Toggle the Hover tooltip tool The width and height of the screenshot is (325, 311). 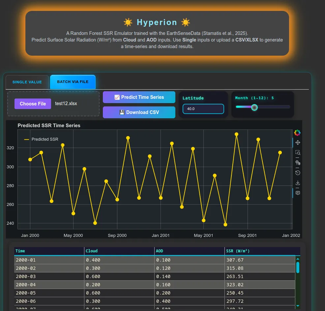[298, 193]
